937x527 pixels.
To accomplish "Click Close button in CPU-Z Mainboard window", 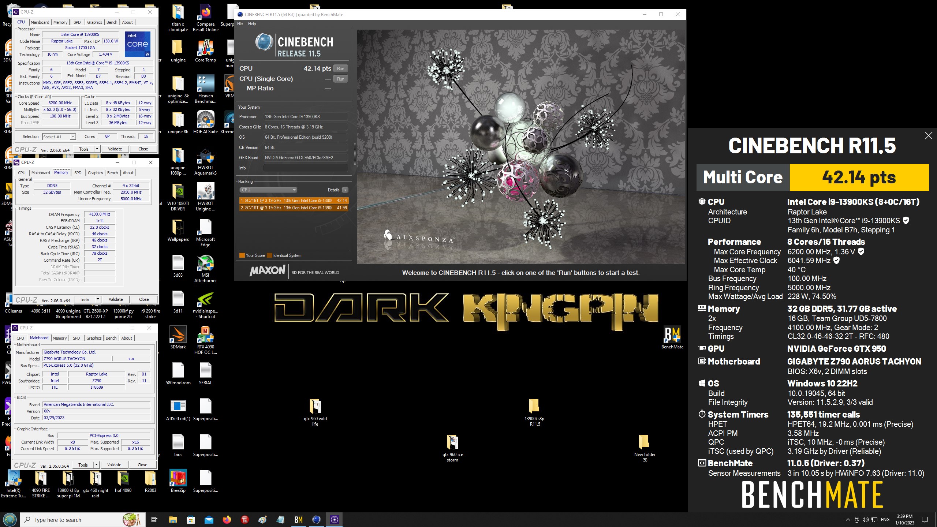I will click(142, 465).
